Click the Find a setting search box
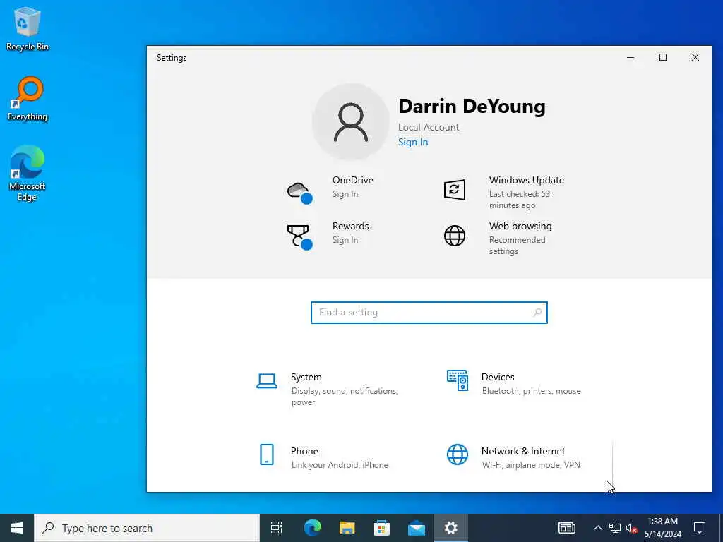The height and width of the screenshot is (542, 723). point(429,313)
